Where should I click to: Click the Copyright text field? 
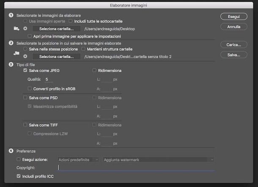[x=136, y=168]
